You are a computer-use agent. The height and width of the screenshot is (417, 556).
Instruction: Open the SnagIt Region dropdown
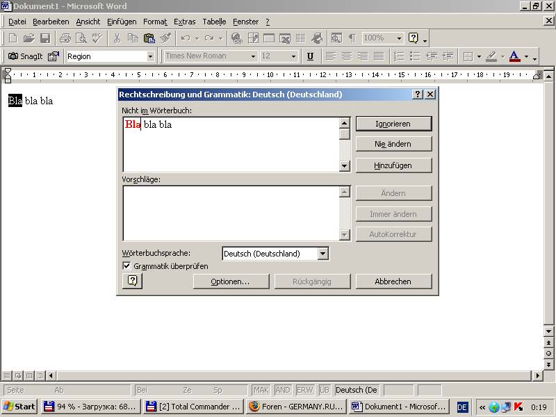coord(150,56)
